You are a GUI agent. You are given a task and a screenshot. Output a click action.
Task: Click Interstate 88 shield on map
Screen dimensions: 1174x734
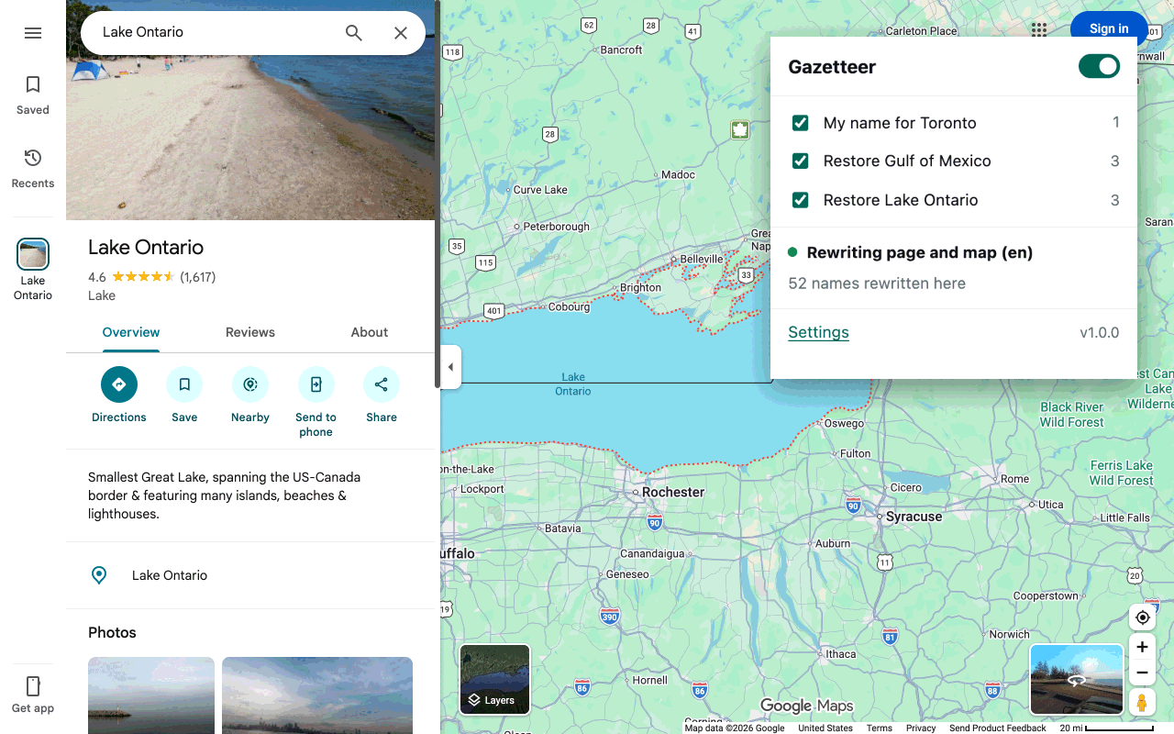(x=992, y=689)
